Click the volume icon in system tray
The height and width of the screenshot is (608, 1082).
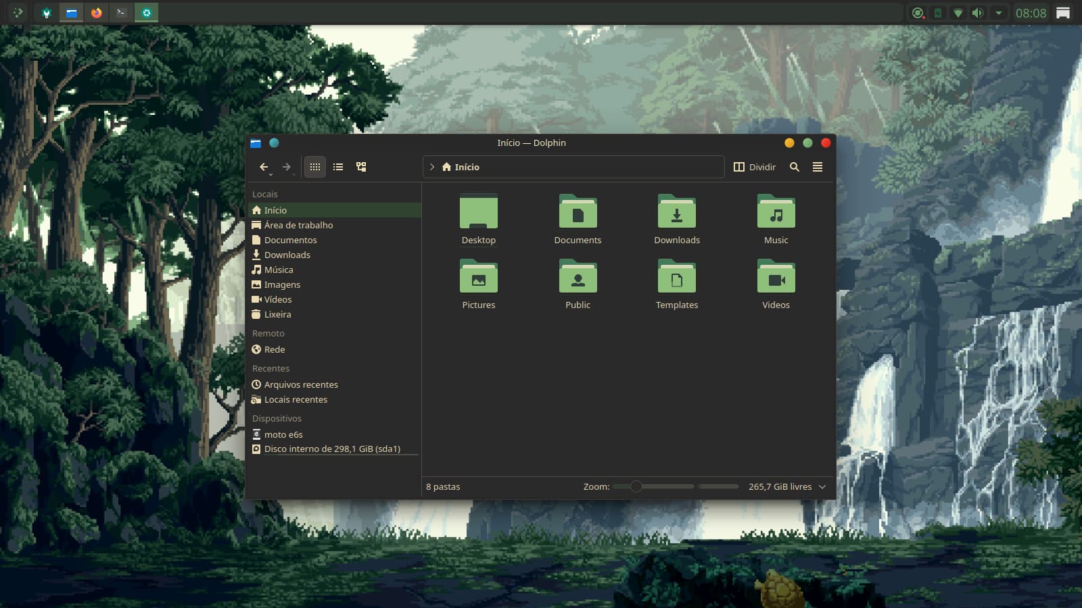(977, 13)
